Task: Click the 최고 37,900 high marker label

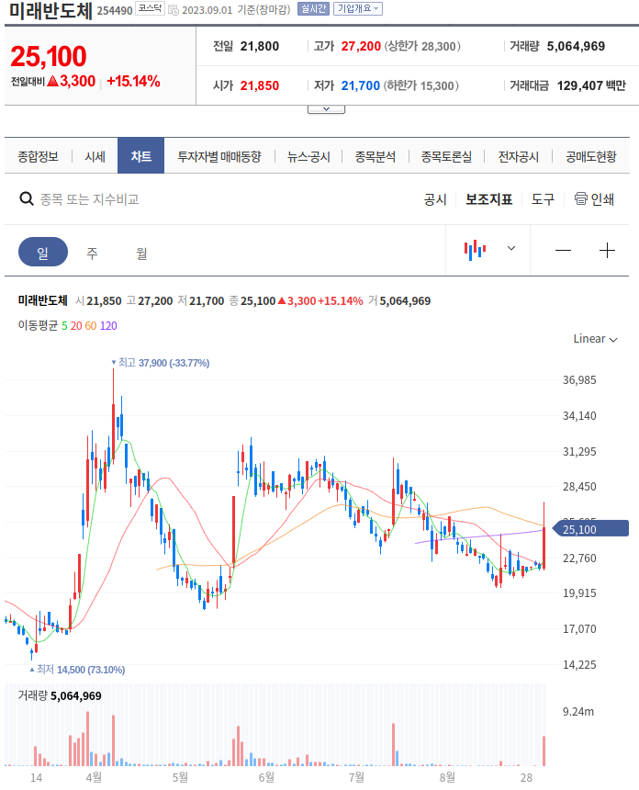Action: 162,363
